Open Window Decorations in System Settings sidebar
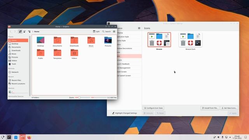249x140 pixels. [124, 48]
